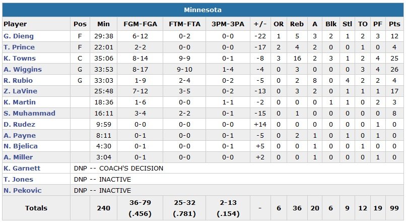406x223 pixels.
Task: Click the Minnesota team header
Action: 202,10
